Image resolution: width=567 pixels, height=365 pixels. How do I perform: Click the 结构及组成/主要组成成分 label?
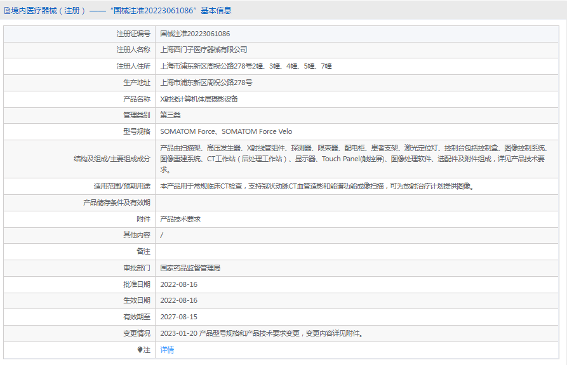[x=112, y=159]
